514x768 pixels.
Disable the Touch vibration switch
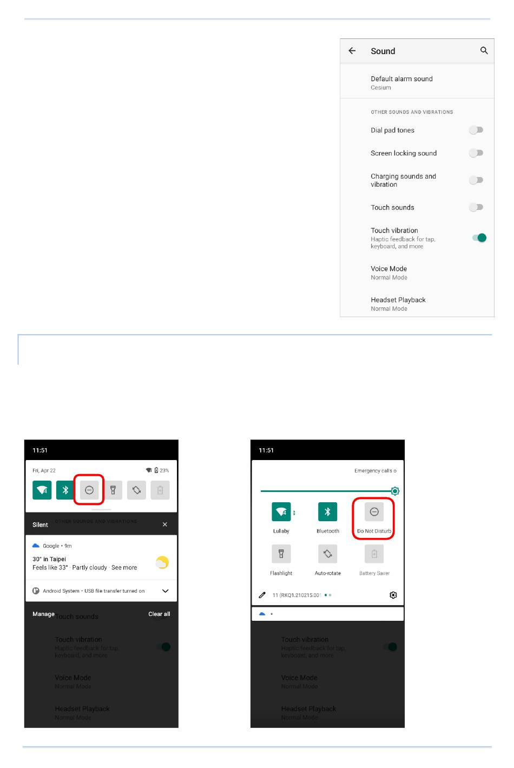coord(479,238)
